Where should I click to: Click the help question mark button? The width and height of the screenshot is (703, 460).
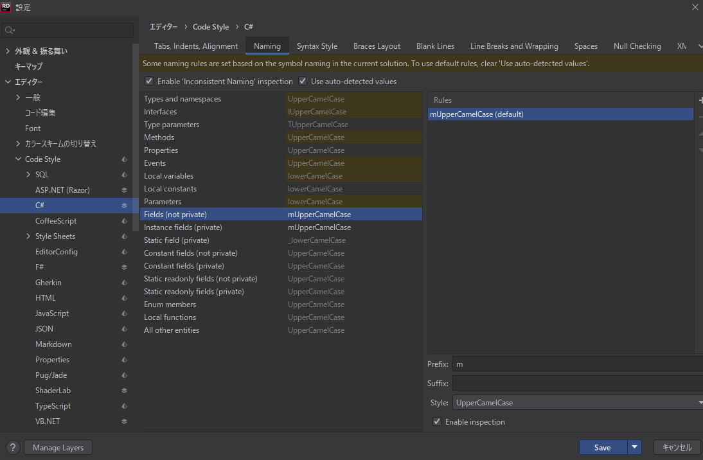pyautogui.click(x=13, y=448)
